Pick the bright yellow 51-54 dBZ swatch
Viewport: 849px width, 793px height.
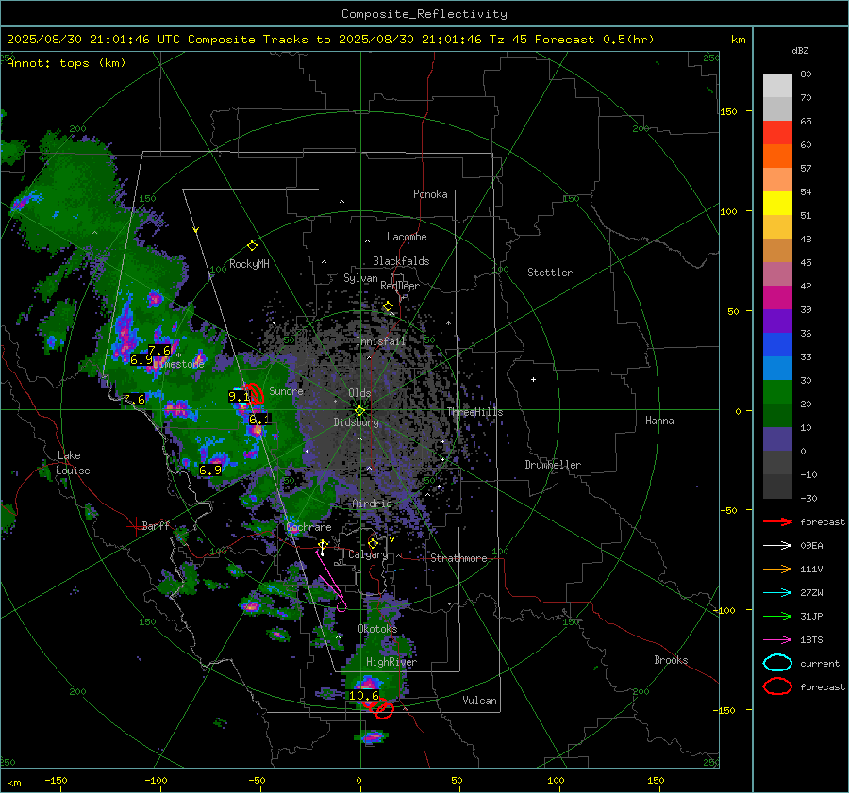coord(777,204)
